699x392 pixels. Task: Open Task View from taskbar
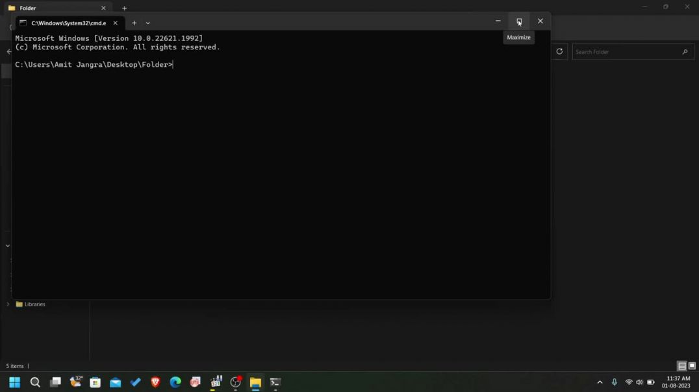[x=55, y=382]
